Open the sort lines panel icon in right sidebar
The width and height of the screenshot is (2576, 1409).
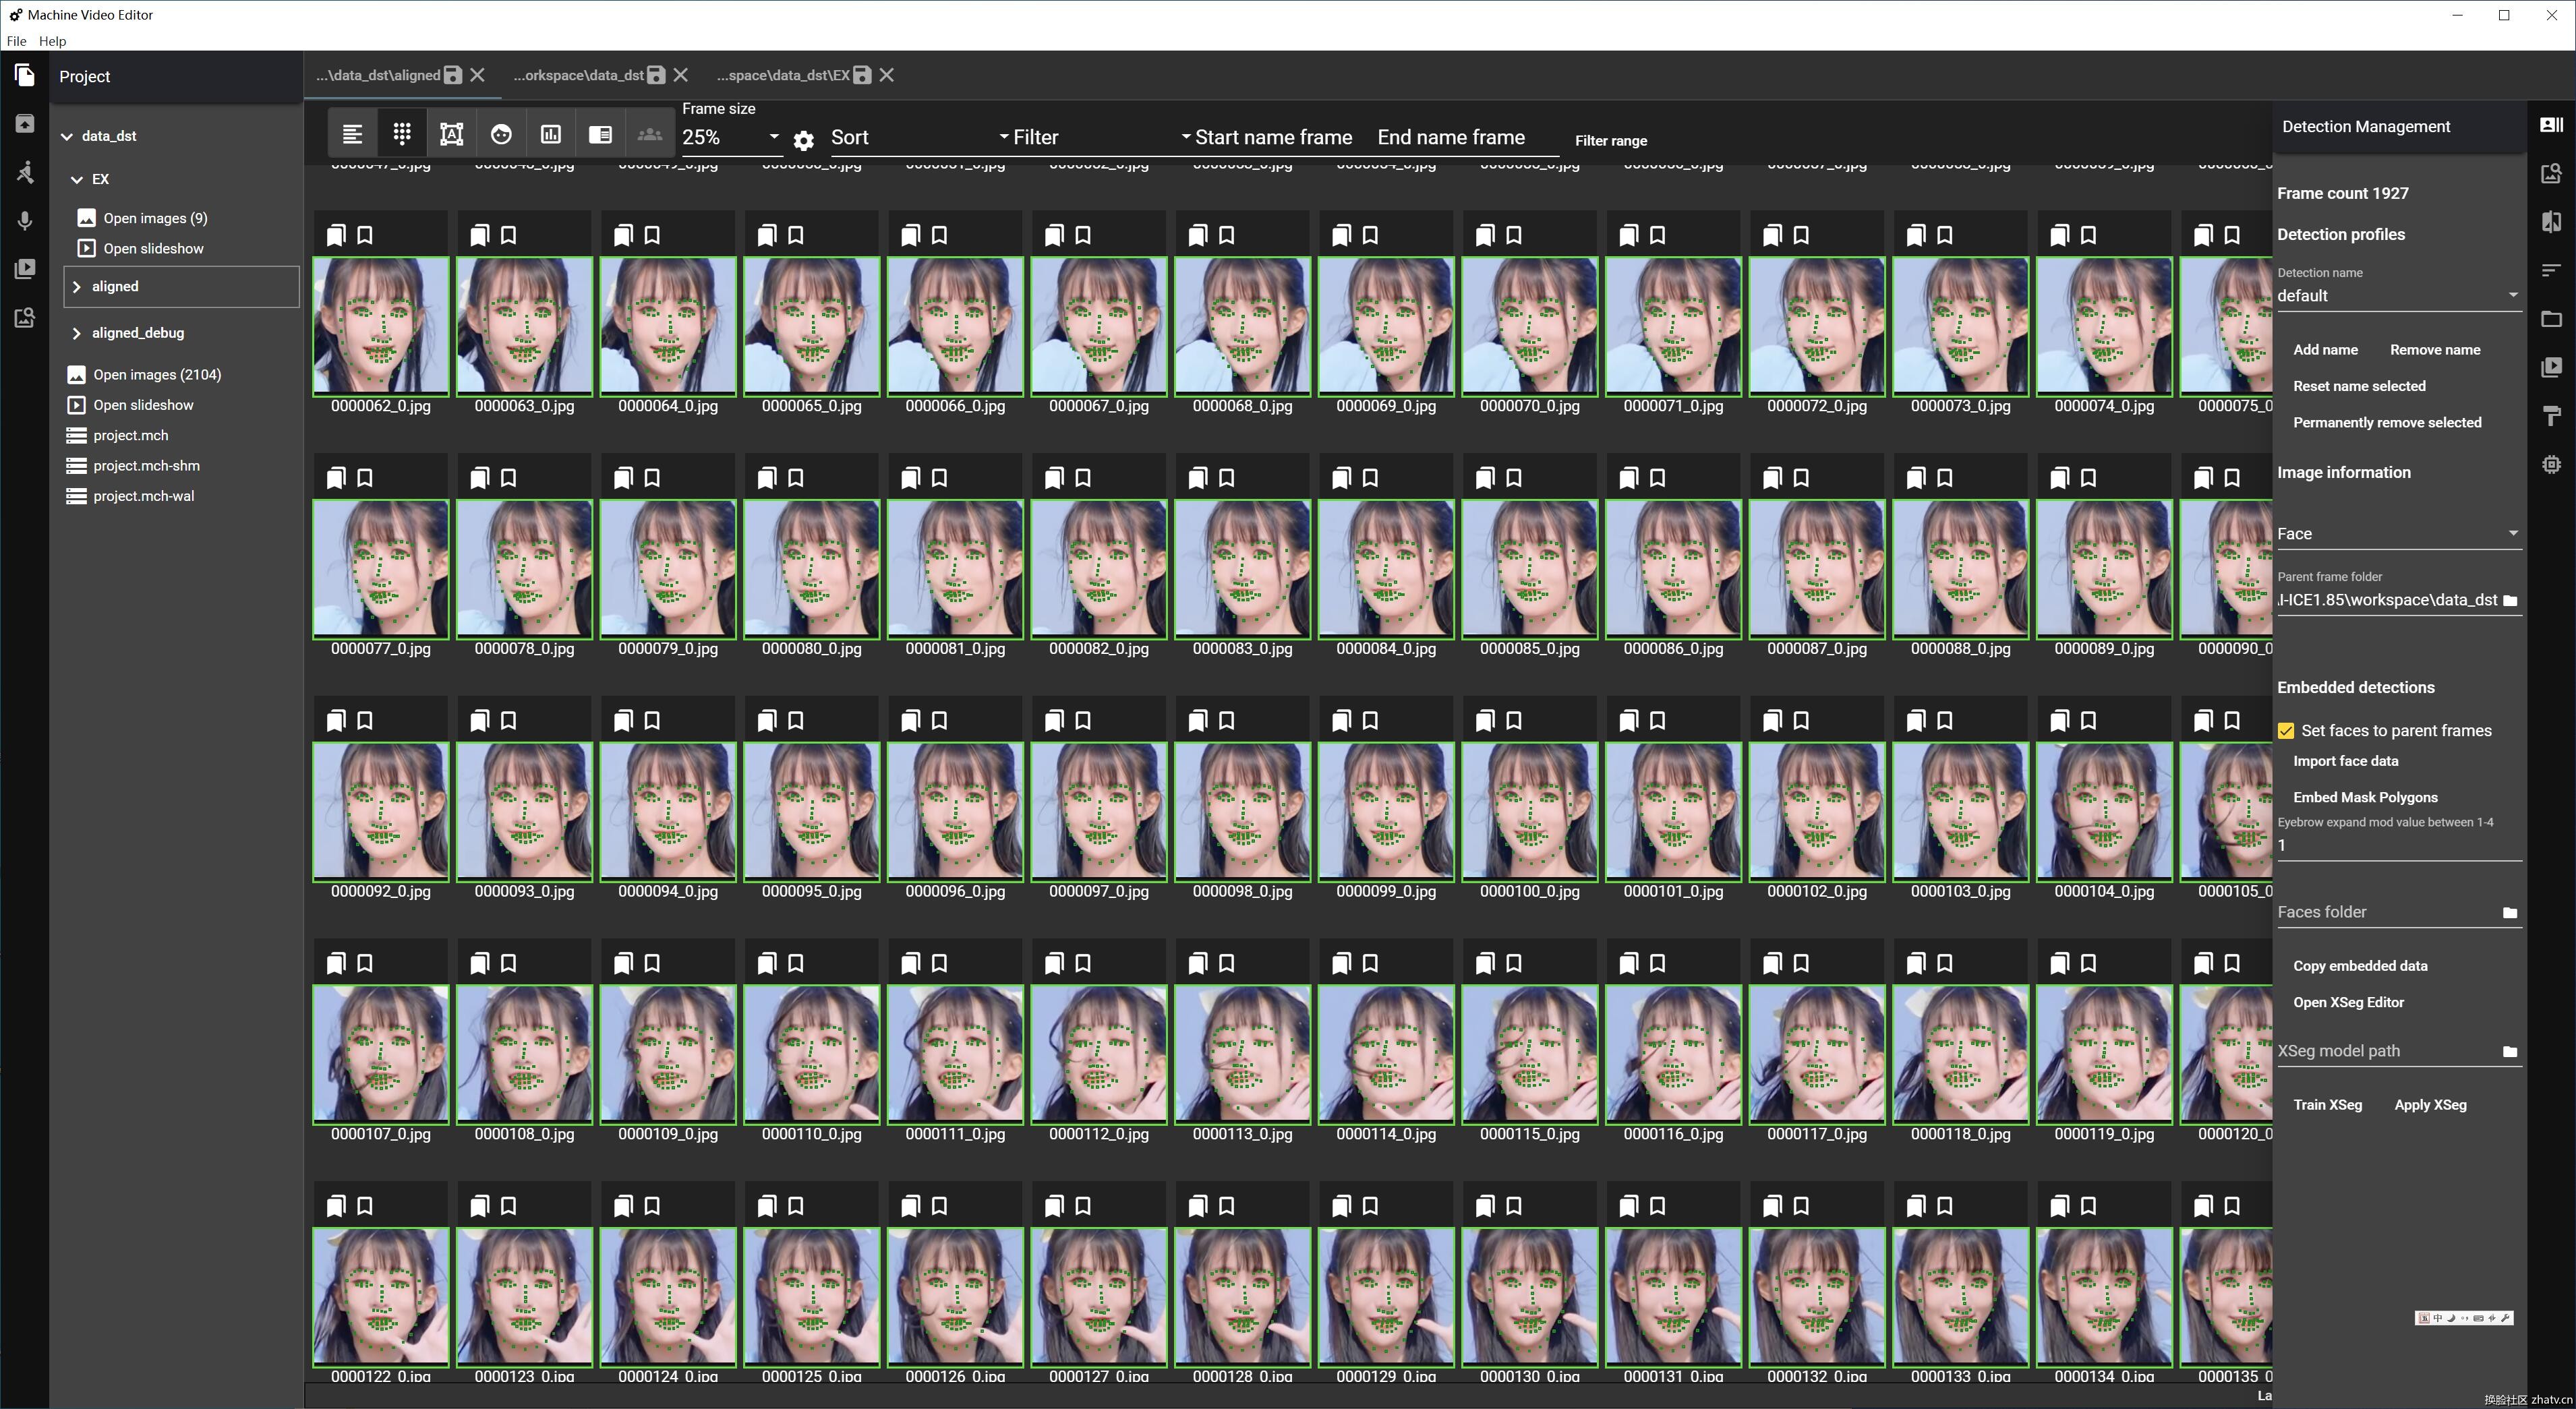pos(2551,270)
